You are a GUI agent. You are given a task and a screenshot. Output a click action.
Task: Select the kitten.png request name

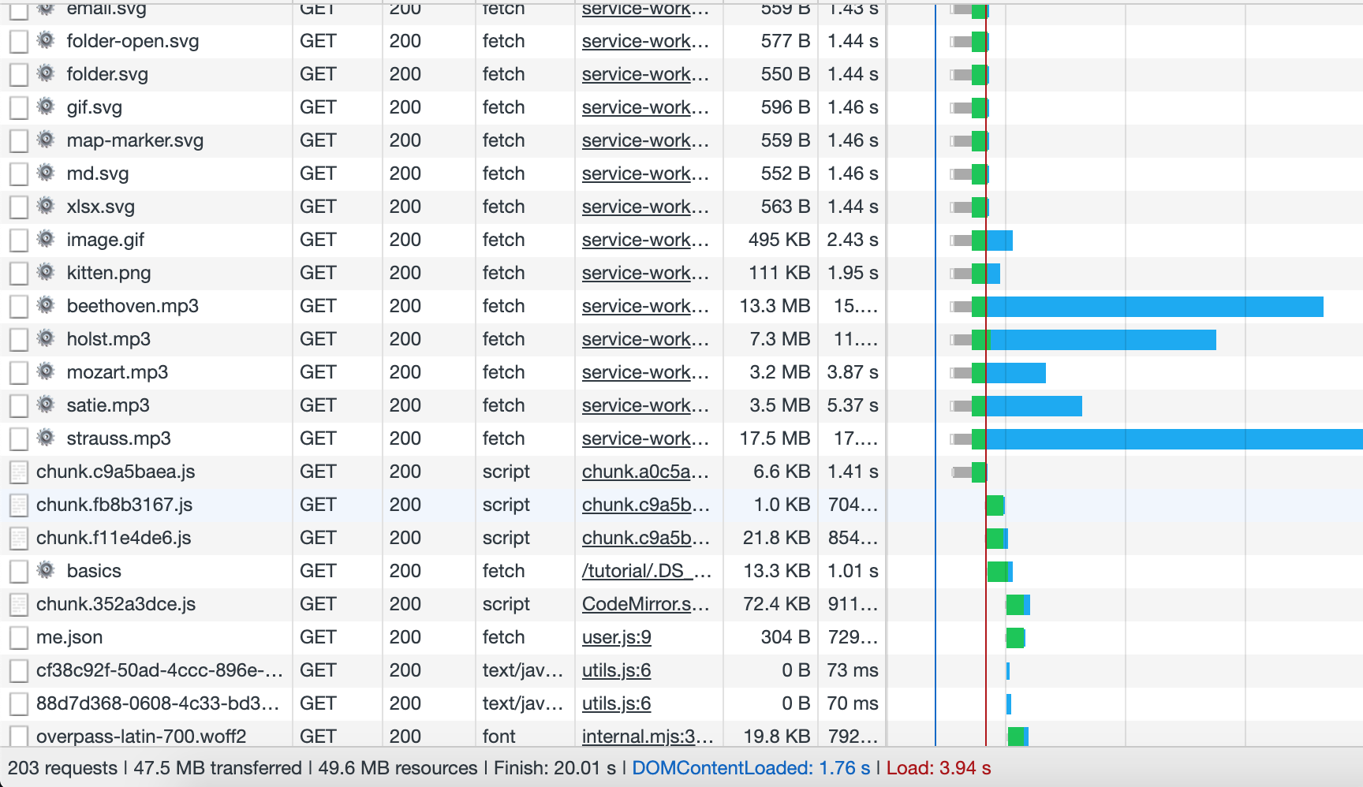click(x=109, y=273)
